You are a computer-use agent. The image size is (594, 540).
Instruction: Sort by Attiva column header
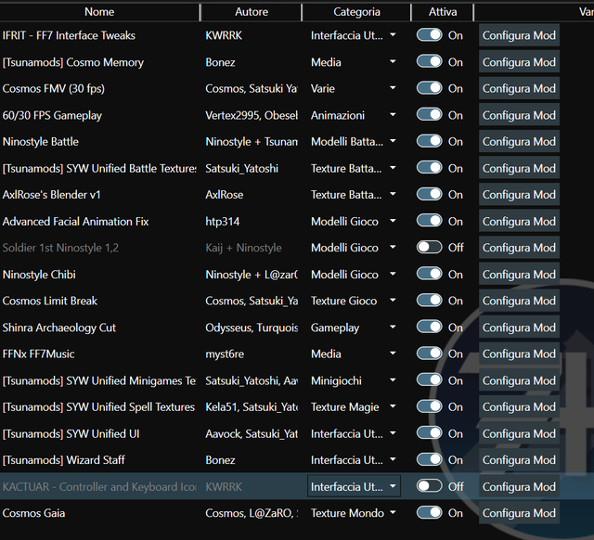click(443, 12)
